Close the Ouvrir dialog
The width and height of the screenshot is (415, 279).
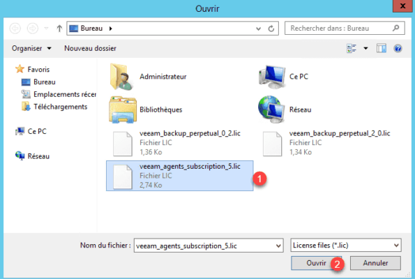(x=402, y=6)
